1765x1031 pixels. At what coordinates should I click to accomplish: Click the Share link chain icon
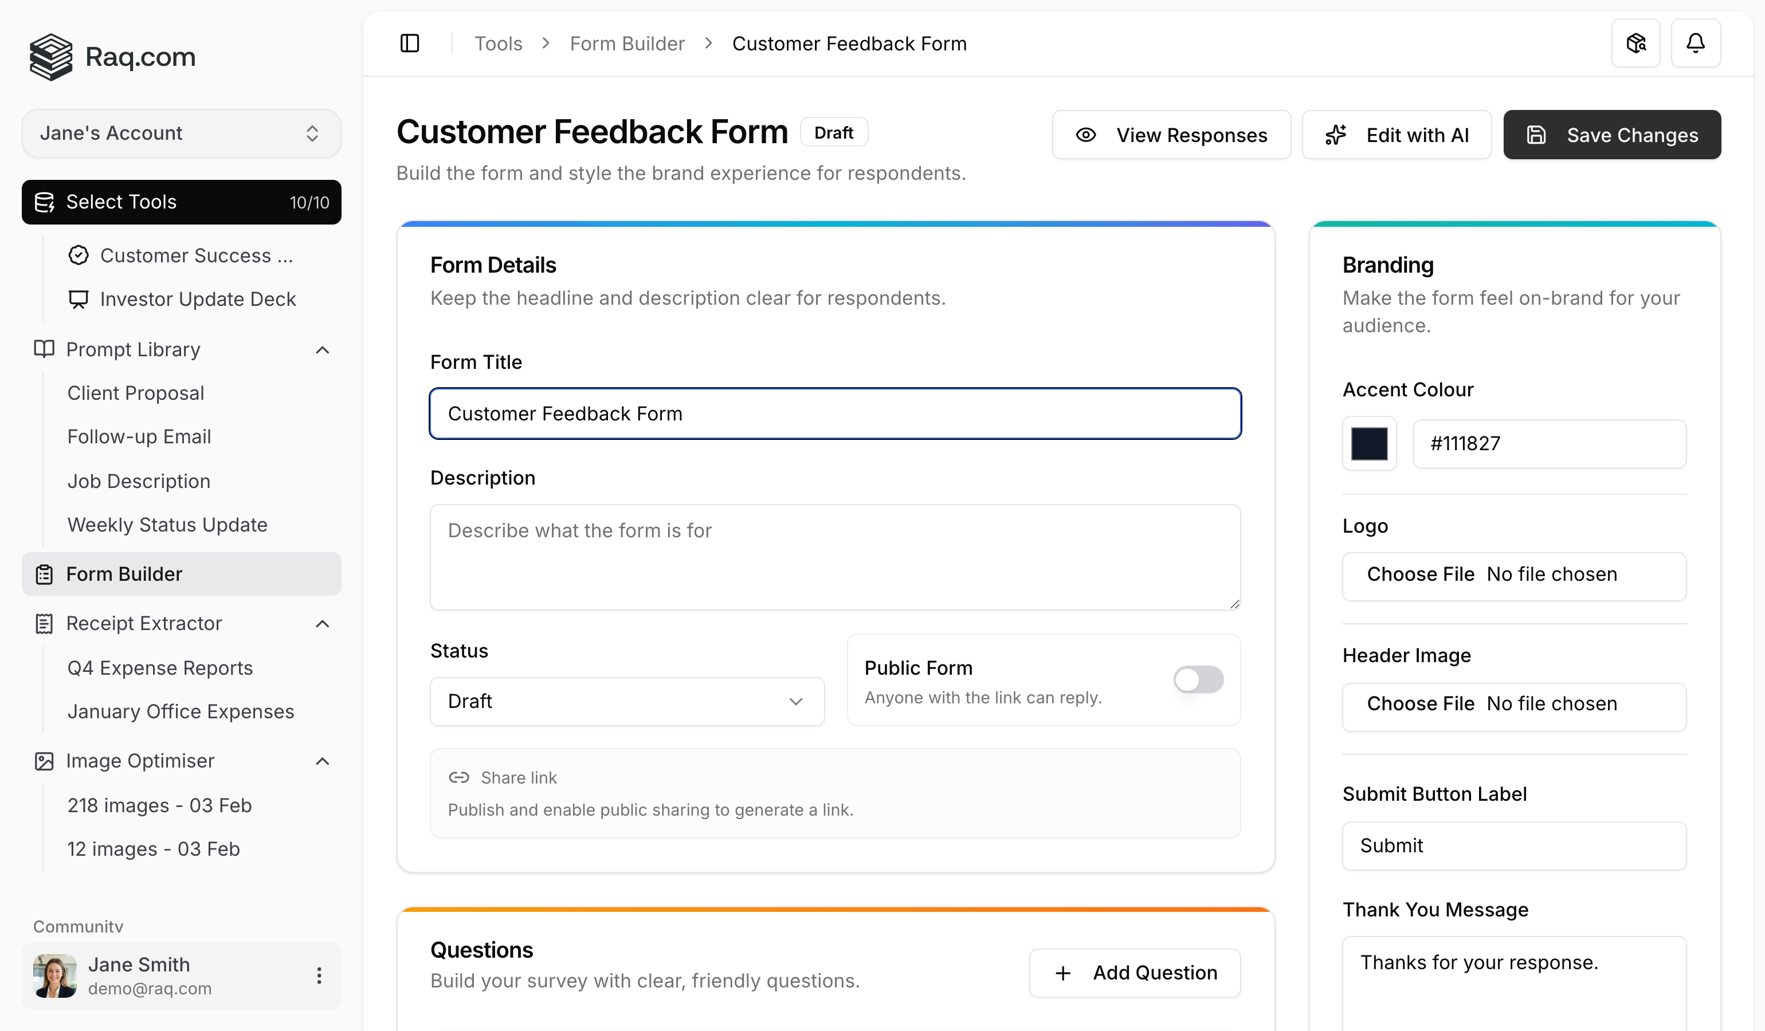(459, 778)
